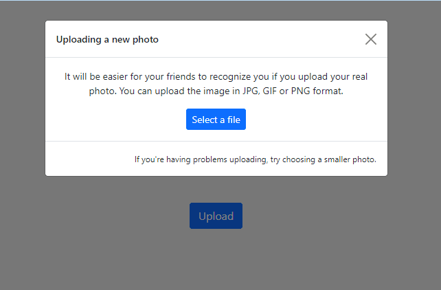Screen dimensions: 441x290
Task: Click the Select a file button
Action: point(216,120)
